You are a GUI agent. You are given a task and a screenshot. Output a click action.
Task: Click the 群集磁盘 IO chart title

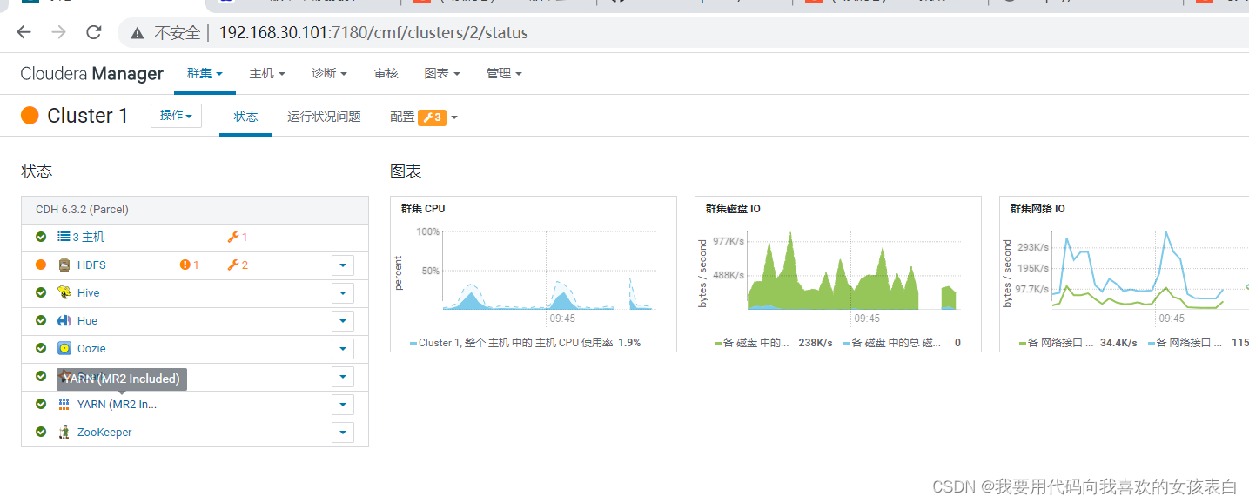(733, 209)
